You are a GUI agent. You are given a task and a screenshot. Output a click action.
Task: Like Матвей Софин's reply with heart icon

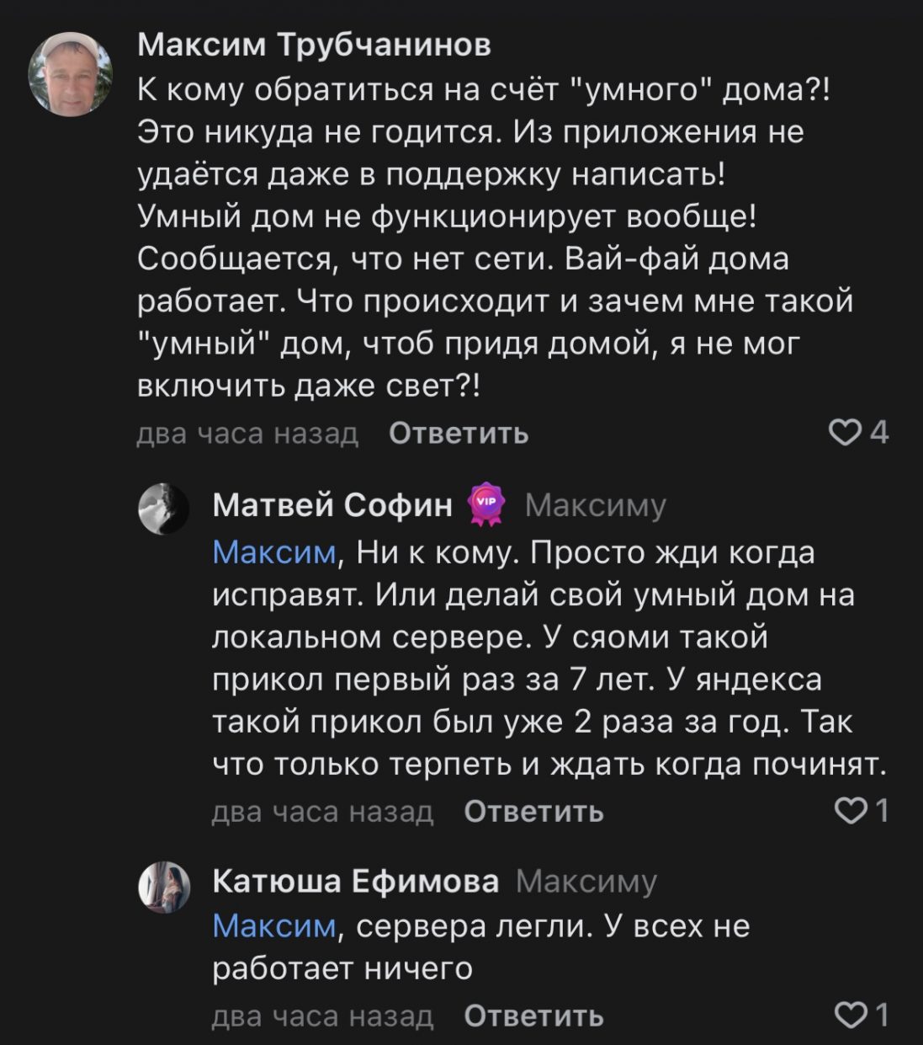(847, 811)
